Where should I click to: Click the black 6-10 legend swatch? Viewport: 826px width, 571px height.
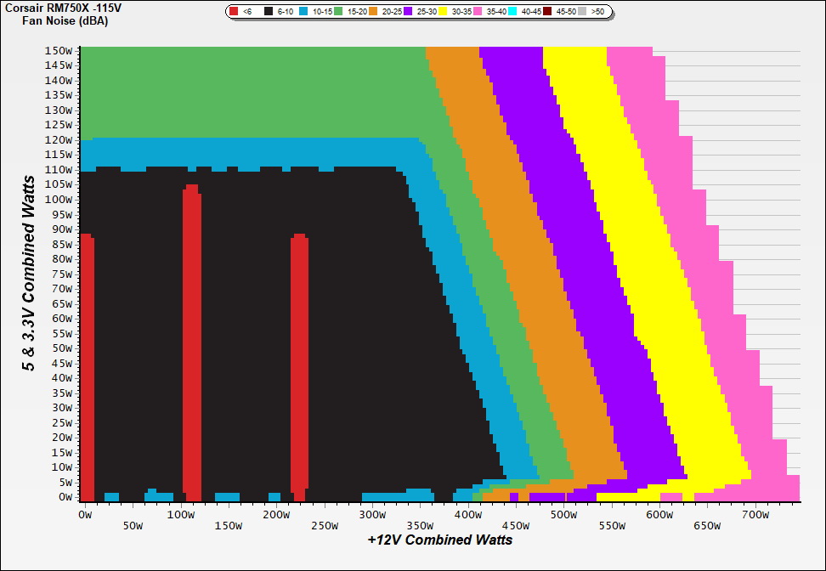(269, 12)
